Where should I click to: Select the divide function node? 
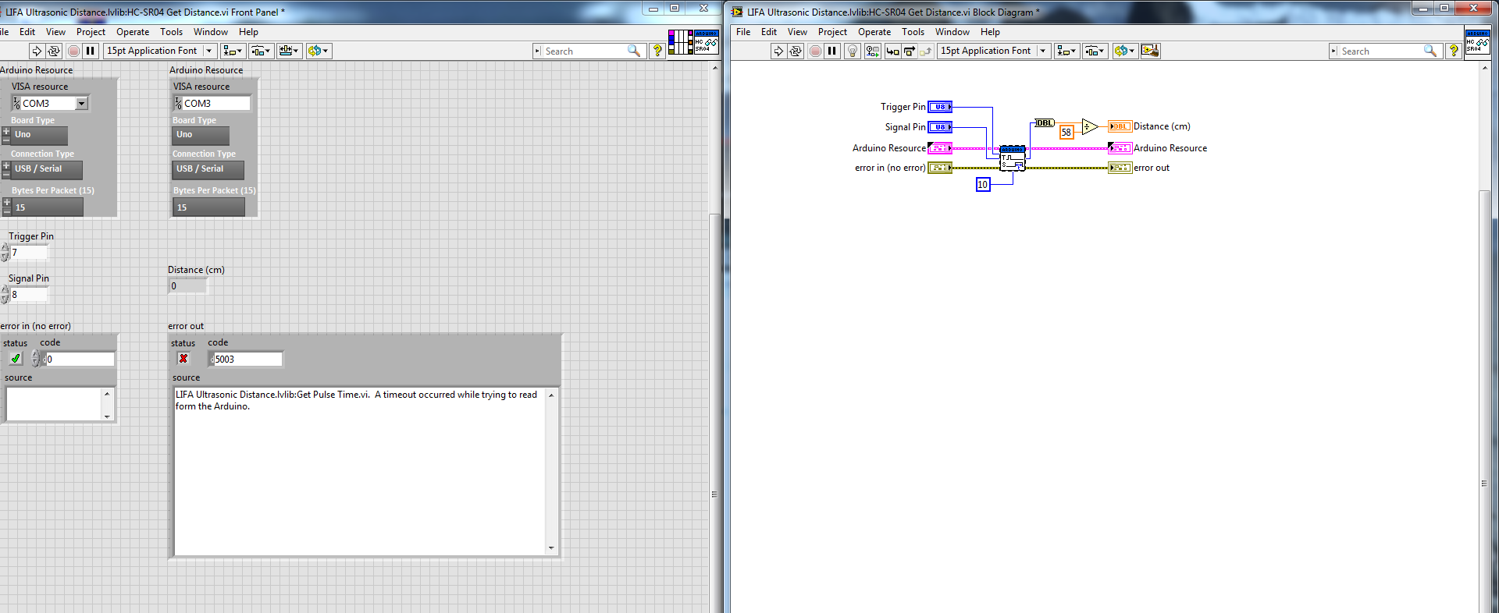tap(1090, 126)
